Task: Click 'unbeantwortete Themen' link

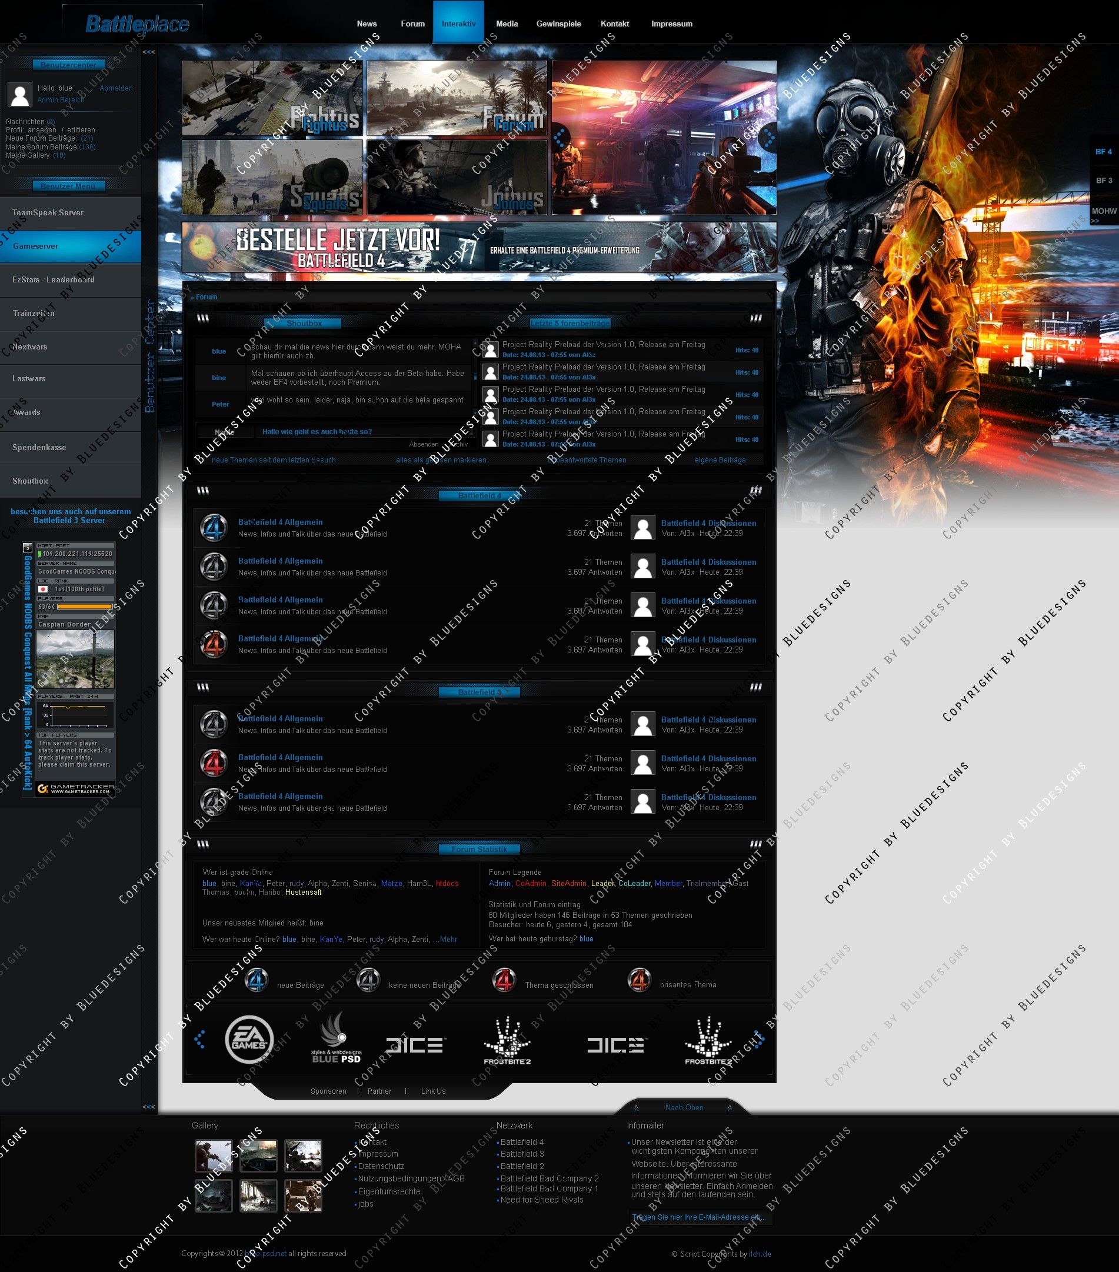Action: tap(588, 460)
